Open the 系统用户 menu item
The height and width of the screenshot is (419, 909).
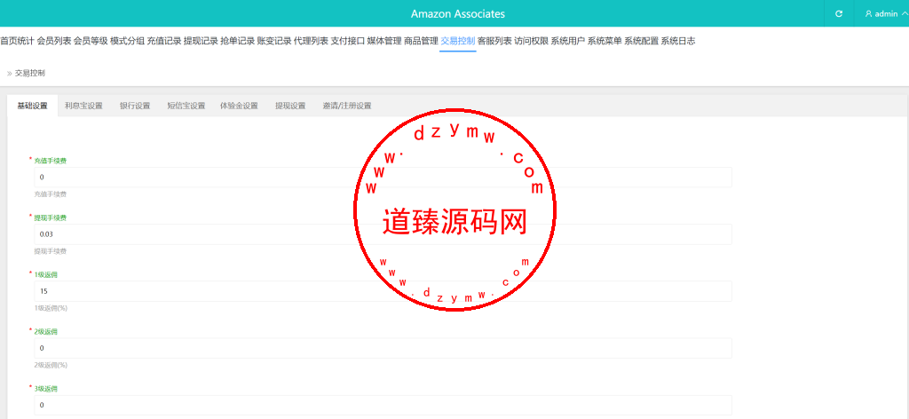coord(568,41)
